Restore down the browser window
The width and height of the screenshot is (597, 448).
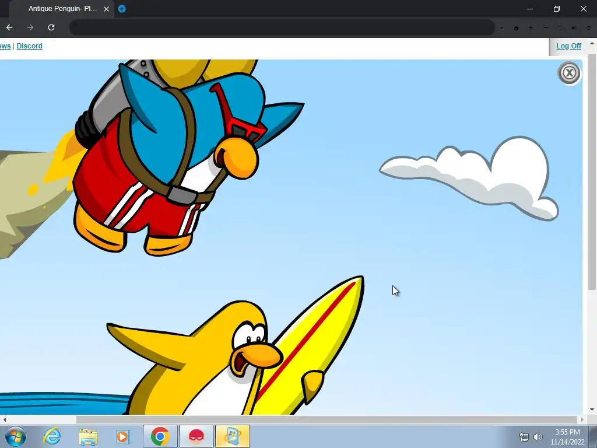pyautogui.click(x=557, y=9)
